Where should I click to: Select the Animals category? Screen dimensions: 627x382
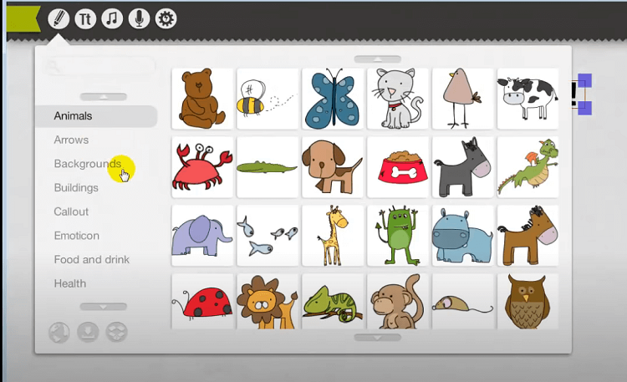pos(96,116)
